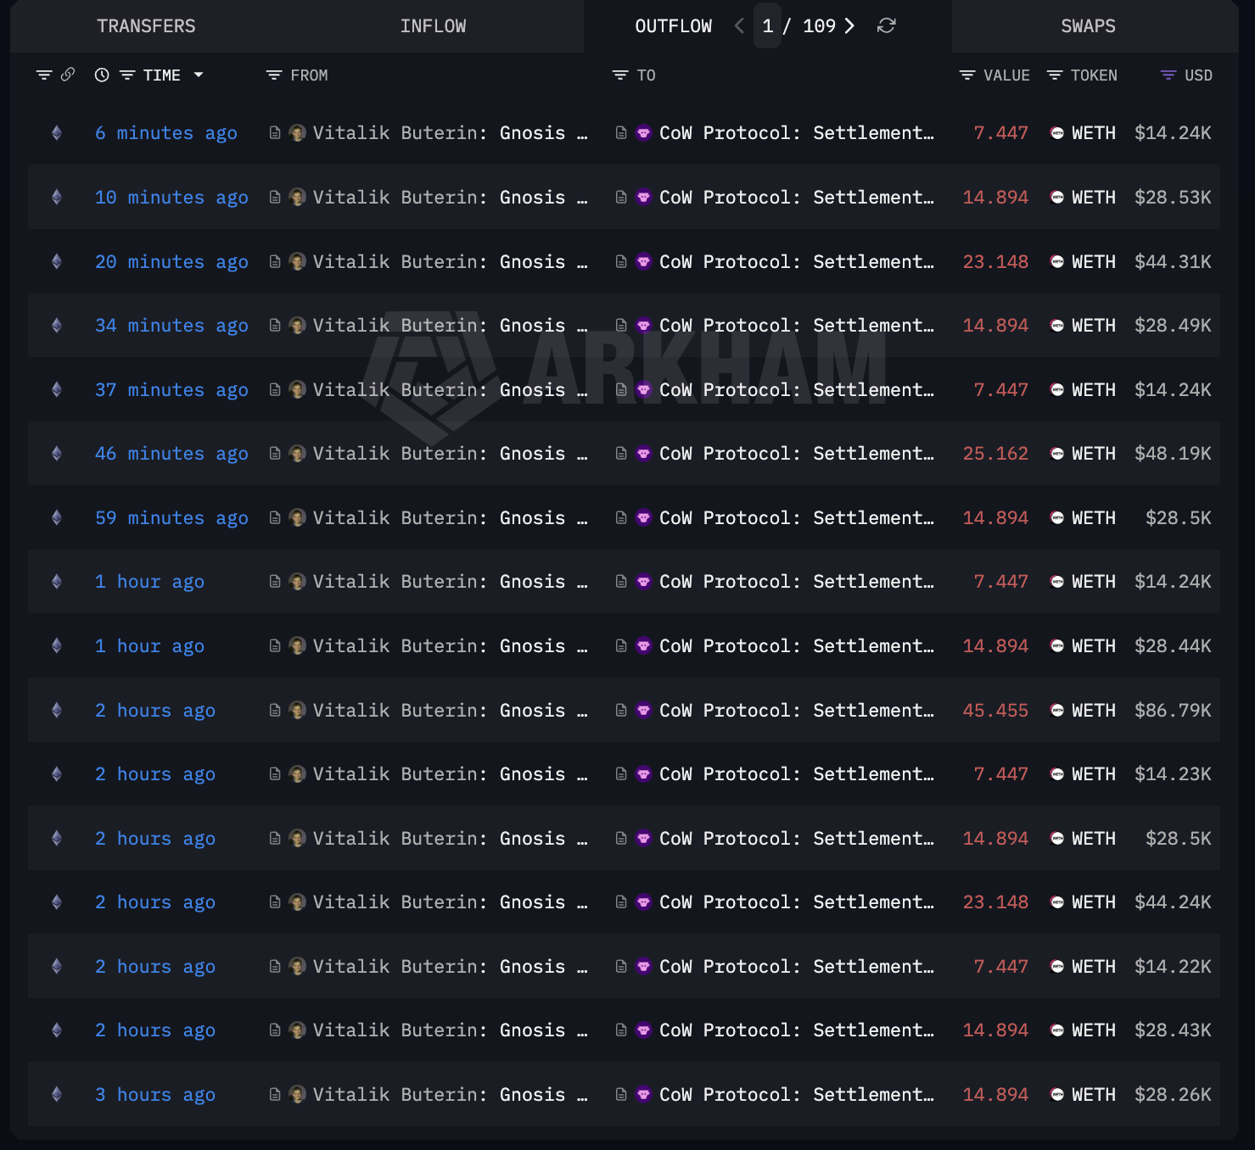
Task: Open the SWAPS tab
Action: click(1088, 26)
